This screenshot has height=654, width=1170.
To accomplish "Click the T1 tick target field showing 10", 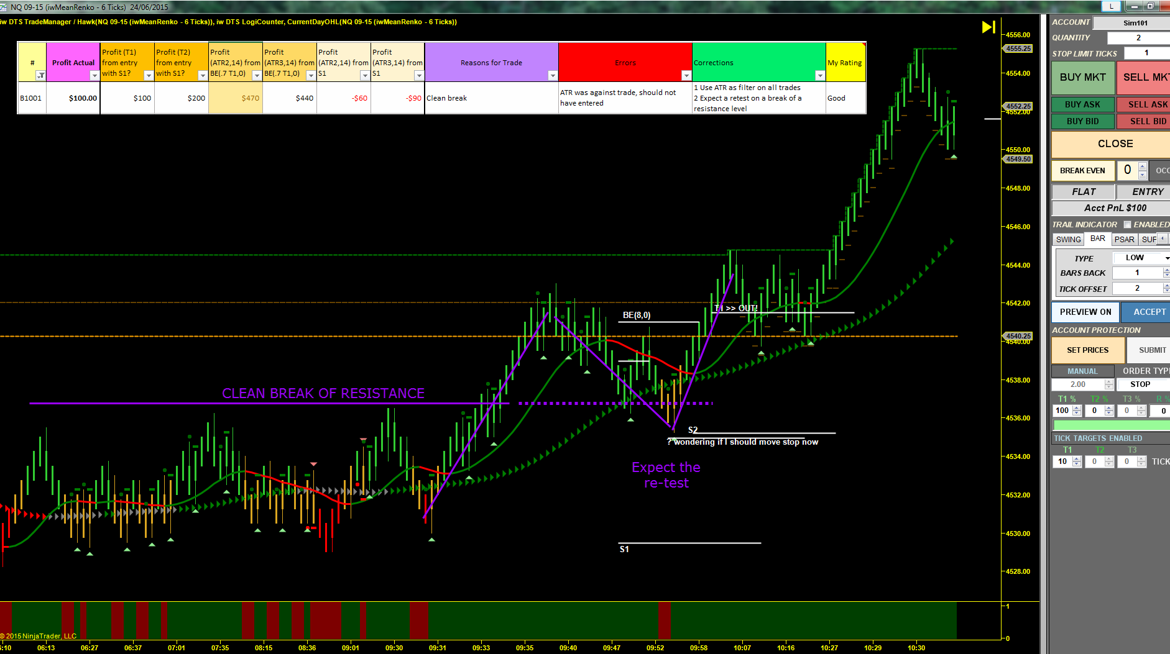I will pyautogui.click(x=1062, y=461).
